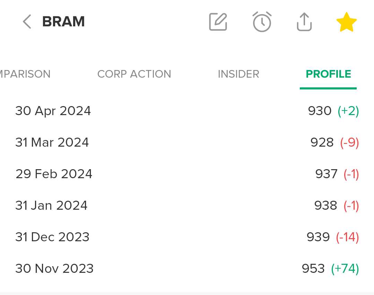Choose the 29 Feb 2024 date
This screenshot has height=295, width=374.
[x=54, y=174]
